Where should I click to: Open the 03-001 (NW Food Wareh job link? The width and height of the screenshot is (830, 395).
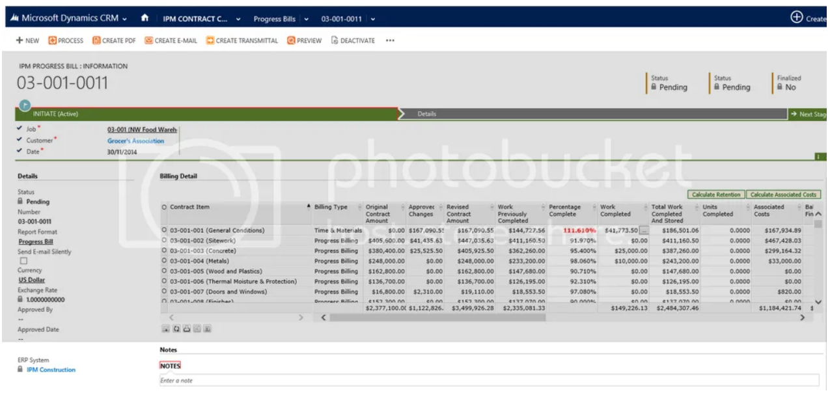142,130
